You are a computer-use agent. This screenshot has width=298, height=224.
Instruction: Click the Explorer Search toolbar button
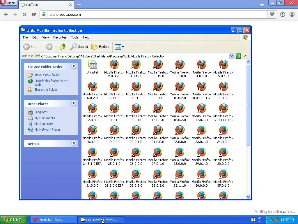[x=79, y=47]
